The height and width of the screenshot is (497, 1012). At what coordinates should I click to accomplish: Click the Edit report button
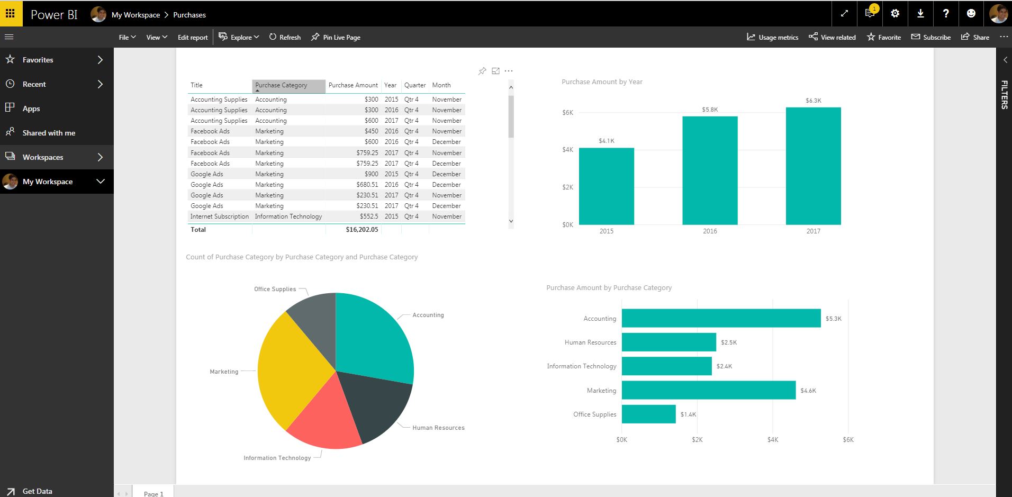(193, 38)
